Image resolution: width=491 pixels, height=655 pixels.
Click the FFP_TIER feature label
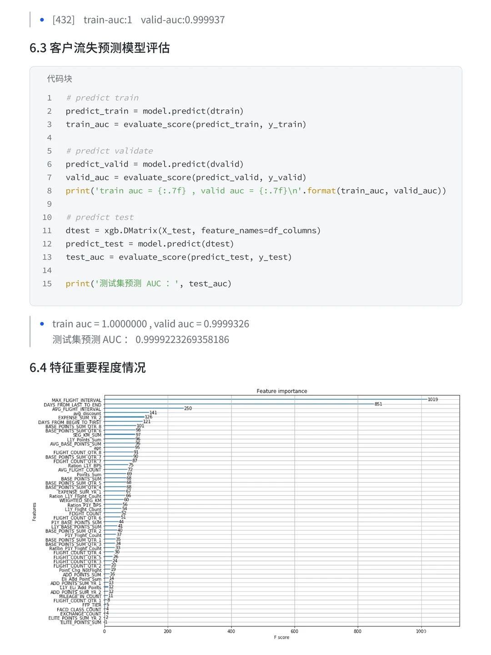tap(92, 605)
